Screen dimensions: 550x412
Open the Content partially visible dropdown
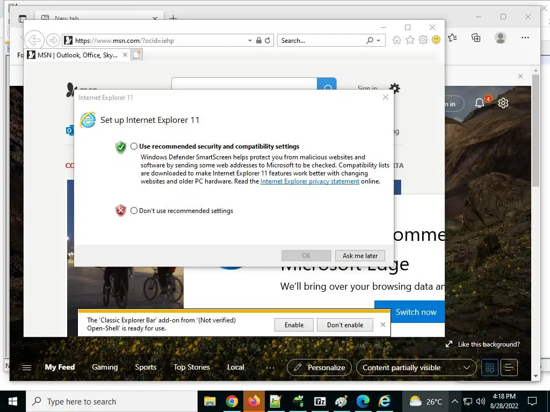point(416,367)
